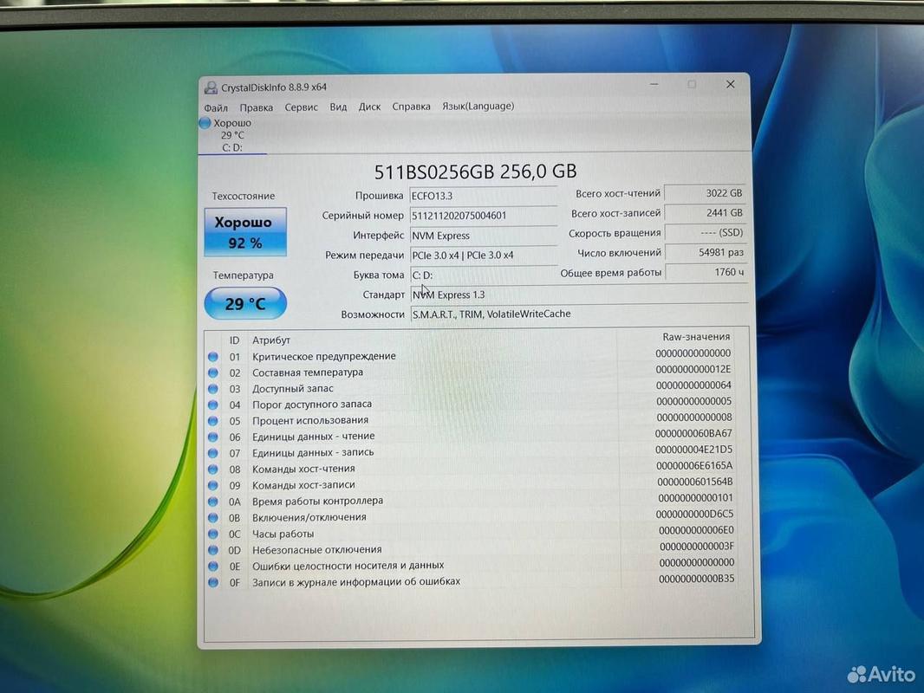Image resolution: width=924 pixels, height=693 pixels.
Task: Click the CrystalDiskInfo title bar app icon
Action: pos(211,87)
